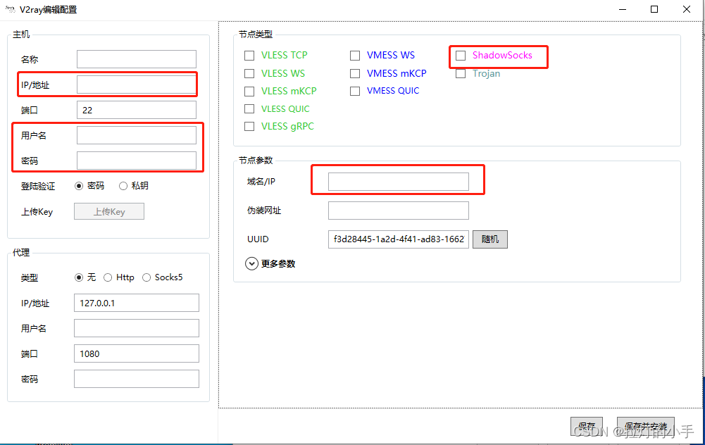
Task: Focus the host 用户名 field
Action: pyautogui.click(x=137, y=135)
